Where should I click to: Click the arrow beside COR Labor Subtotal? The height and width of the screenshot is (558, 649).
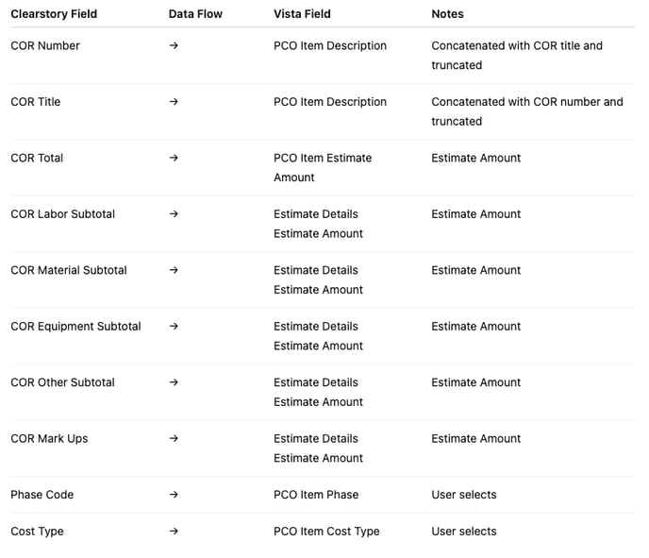coord(174,214)
